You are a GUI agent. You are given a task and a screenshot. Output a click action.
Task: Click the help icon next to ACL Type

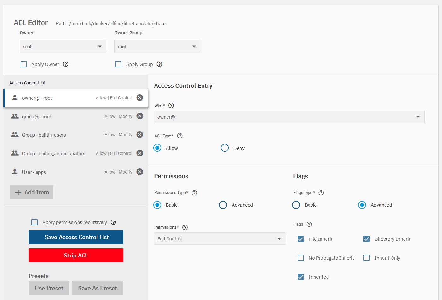[x=180, y=136]
